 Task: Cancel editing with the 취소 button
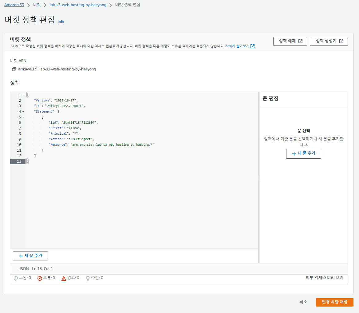tap(303, 302)
